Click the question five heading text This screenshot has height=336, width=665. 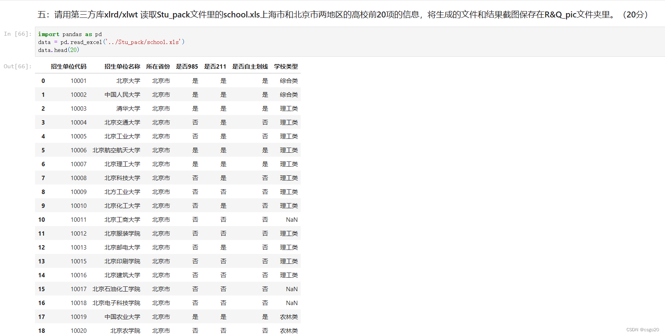(x=343, y=15)
